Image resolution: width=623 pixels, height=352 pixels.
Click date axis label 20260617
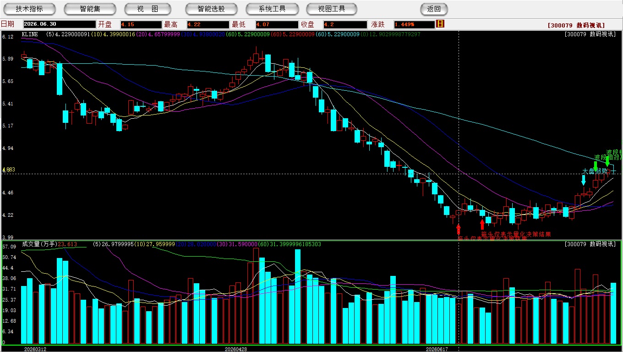(437, 349)
